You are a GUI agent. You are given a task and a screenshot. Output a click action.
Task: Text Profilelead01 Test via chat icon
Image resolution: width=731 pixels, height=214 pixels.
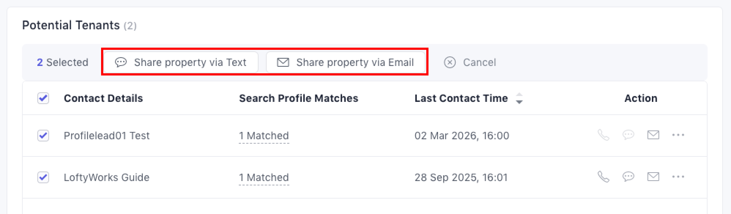point(628,135)
